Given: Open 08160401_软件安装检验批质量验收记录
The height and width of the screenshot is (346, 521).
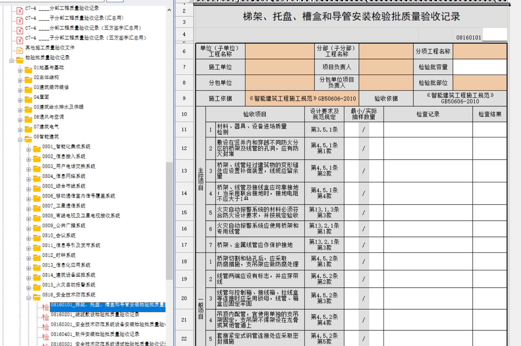Looking at the screenshot, I should (95, 334).
